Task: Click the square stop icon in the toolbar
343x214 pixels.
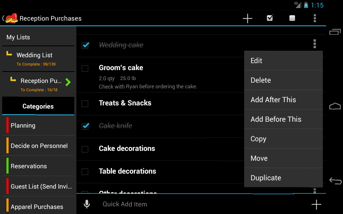Action: [292, 18]
